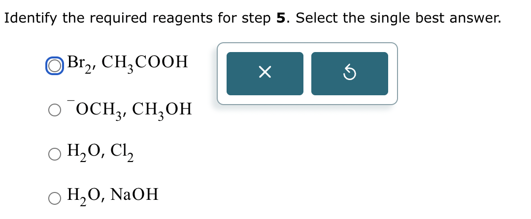Choose the H2O, Cl2 radio button
Screen dimensions: 531x219
click(55, 154)
